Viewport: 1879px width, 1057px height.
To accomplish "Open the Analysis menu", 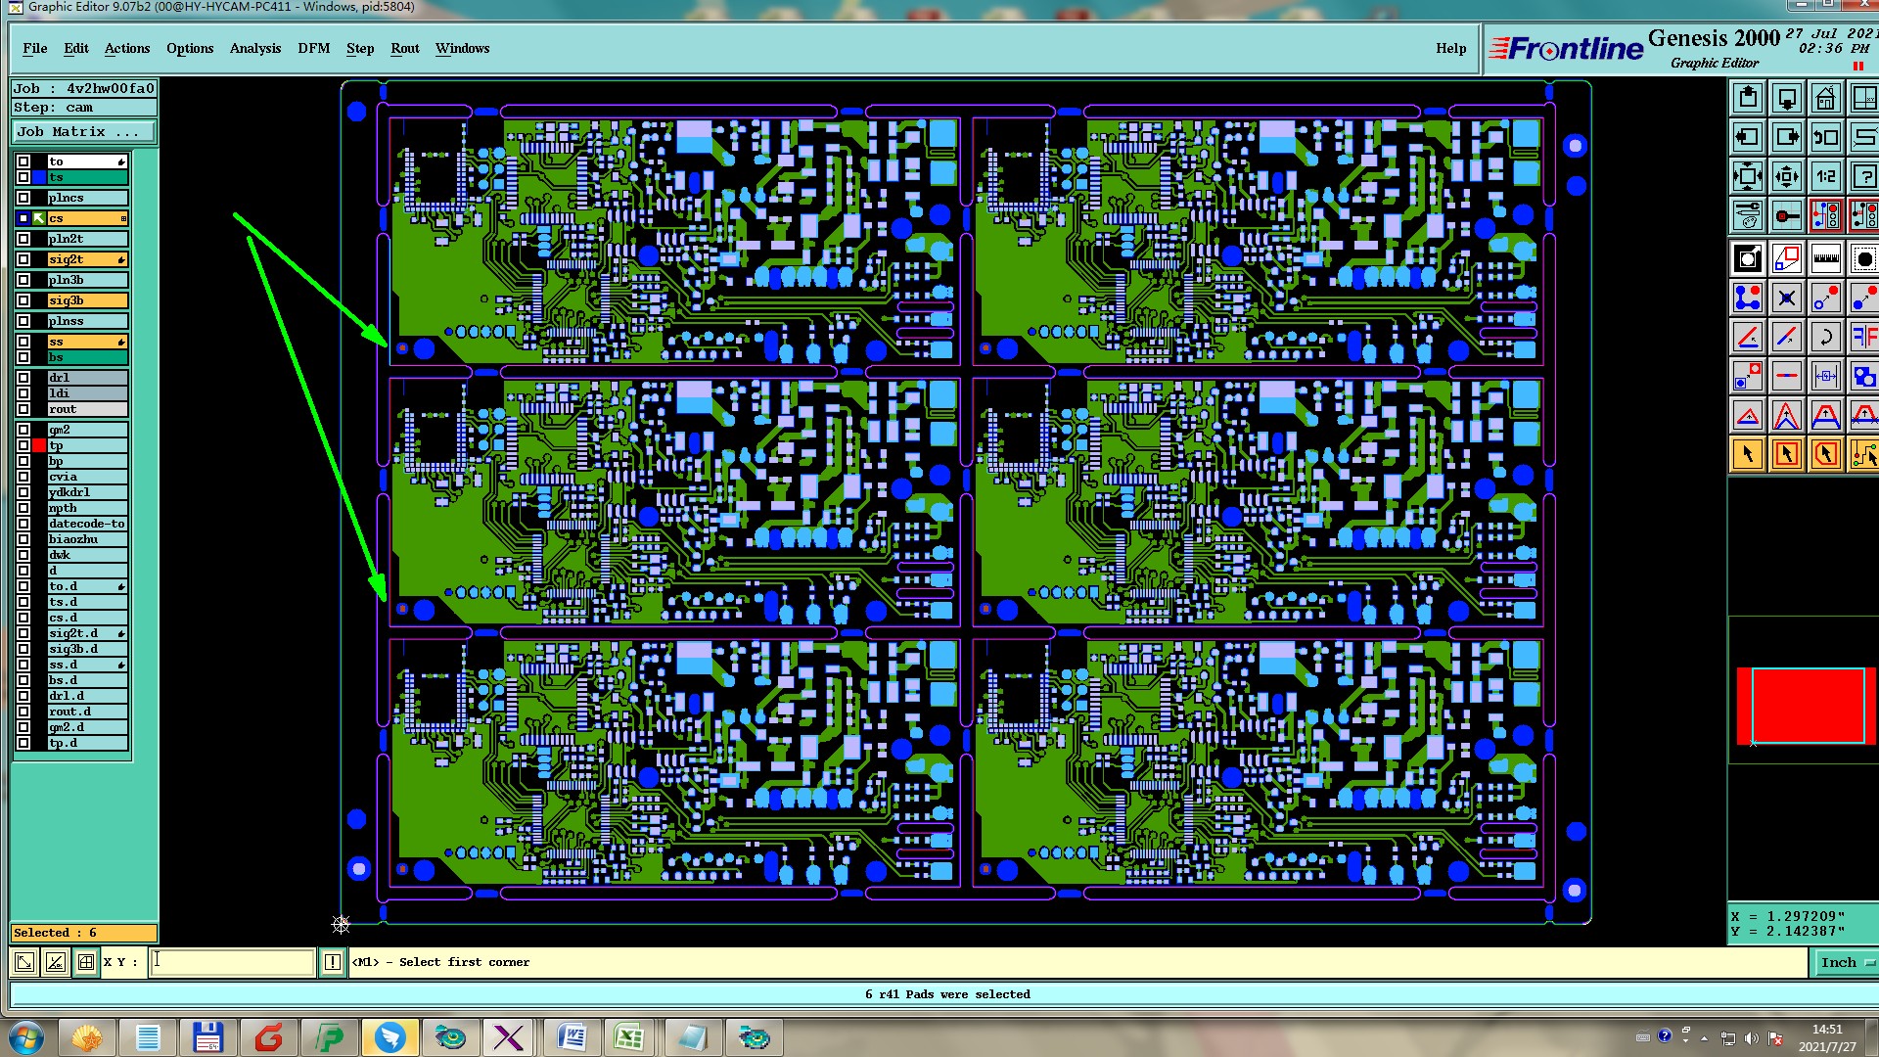I will 254,48.
